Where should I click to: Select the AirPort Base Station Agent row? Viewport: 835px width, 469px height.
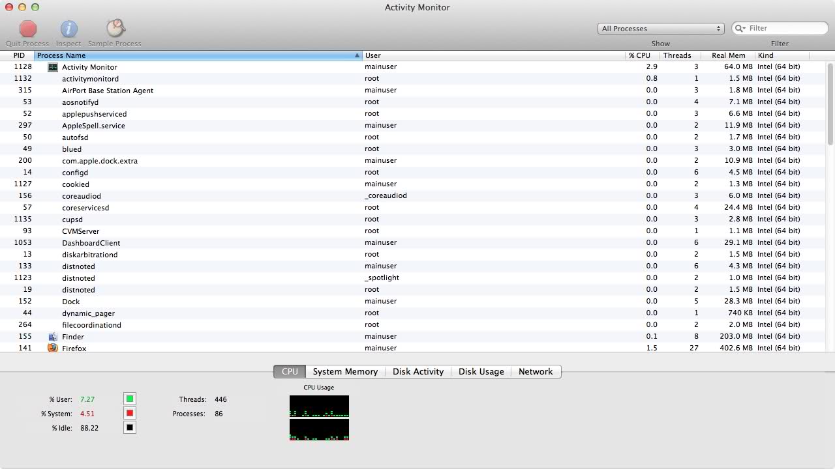click(413, 91)
